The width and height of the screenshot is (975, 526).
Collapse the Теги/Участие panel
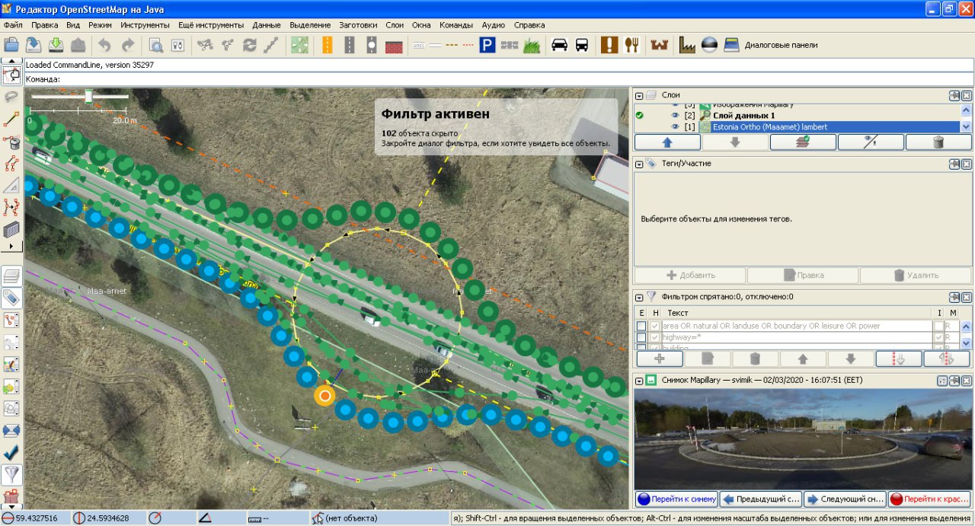(x=639, y=164)
